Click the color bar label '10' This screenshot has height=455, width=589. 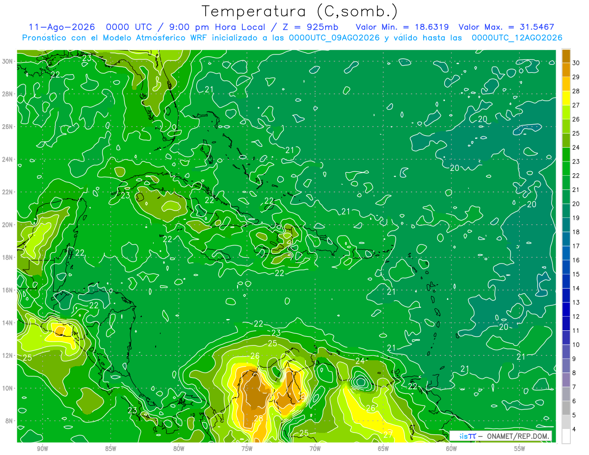pyautogui.click(x=576, y=345)
